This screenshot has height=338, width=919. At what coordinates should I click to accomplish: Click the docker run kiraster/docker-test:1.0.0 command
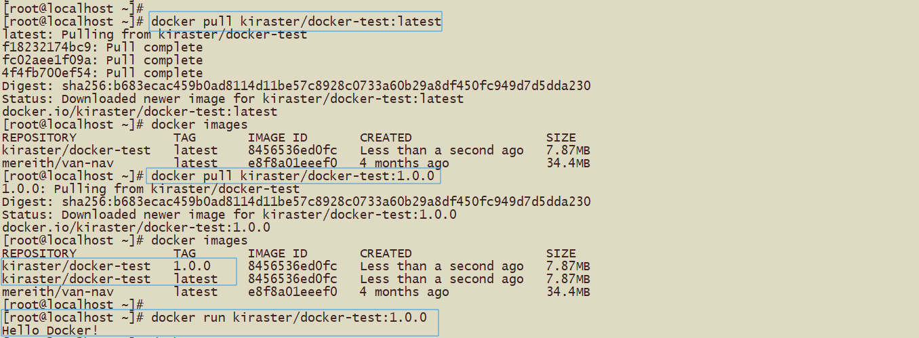point(289,318)
